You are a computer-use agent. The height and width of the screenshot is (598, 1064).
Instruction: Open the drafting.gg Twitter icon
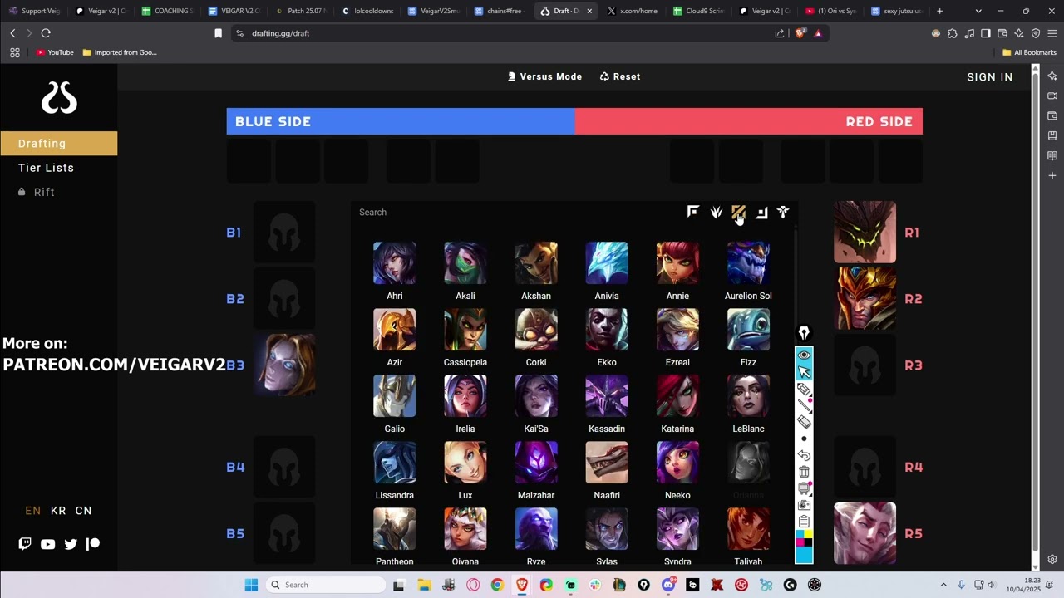(71, 544)
